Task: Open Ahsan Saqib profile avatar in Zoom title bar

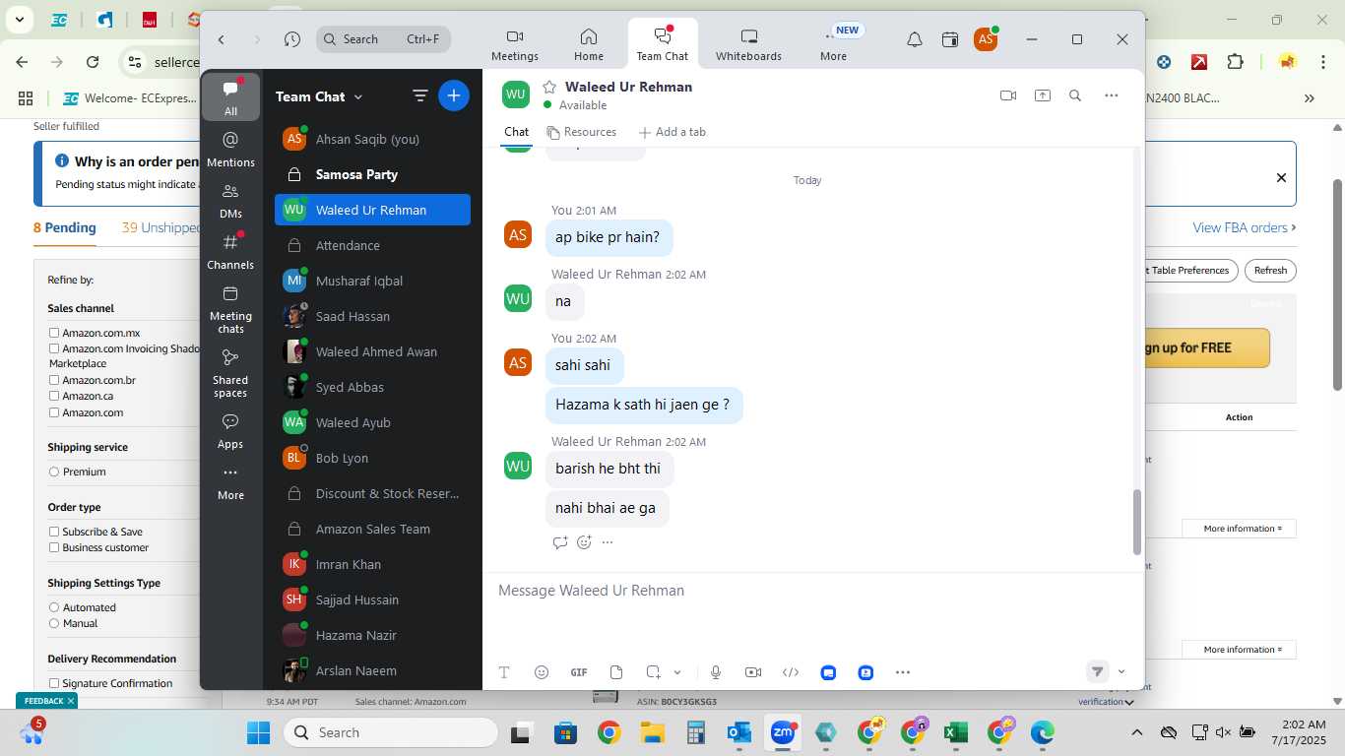Action: 986,39
